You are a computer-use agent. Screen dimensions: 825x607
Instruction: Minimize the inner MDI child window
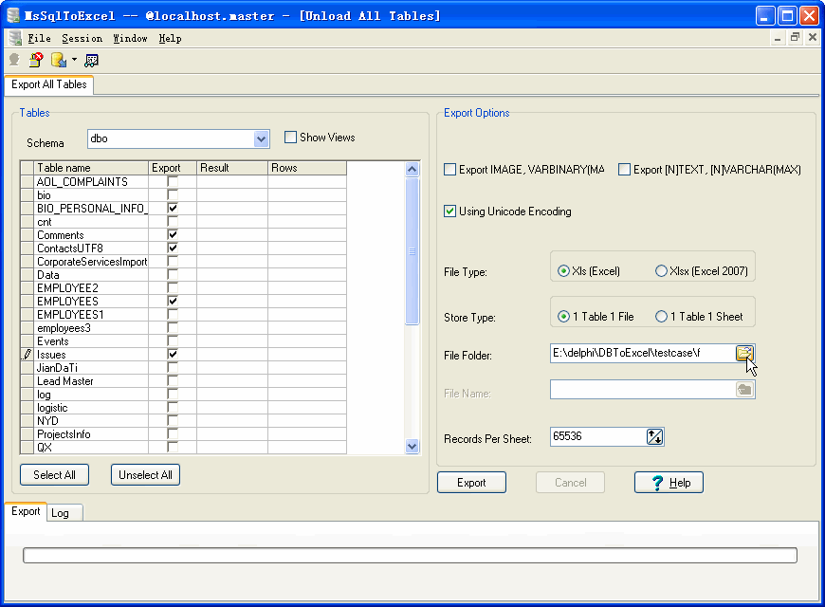click(x=778, y=37)
